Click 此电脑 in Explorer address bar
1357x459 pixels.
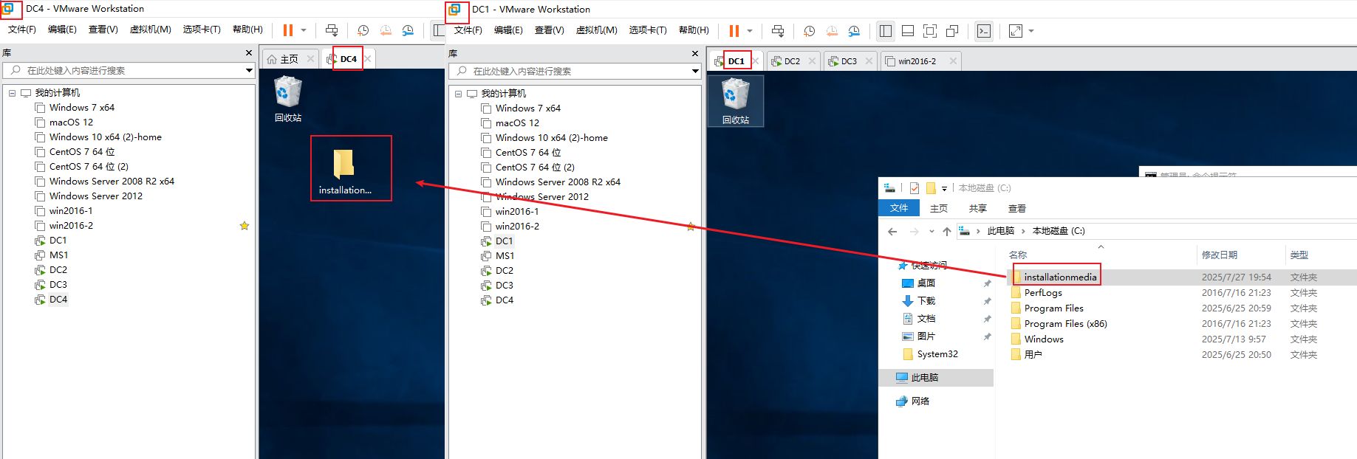(1001, 231)
